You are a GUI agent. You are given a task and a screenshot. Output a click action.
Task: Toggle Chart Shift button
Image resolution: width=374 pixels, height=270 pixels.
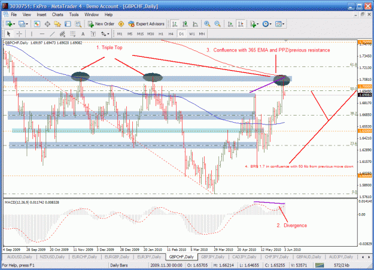click(241, 24)
